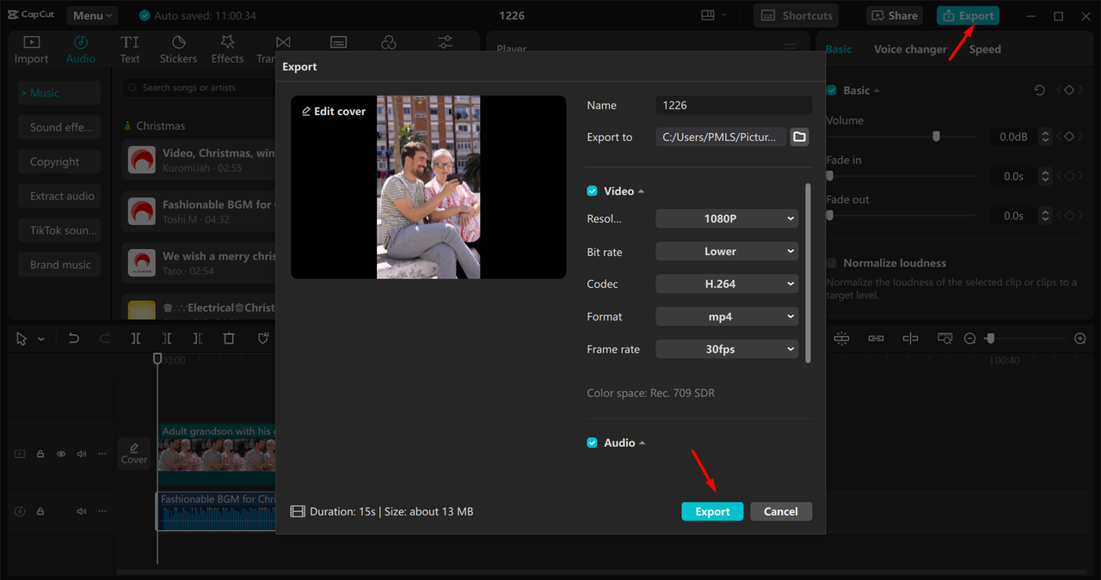Open the Audio tab in the toolbar
1101x580 pixels.
tap(81, 49)
